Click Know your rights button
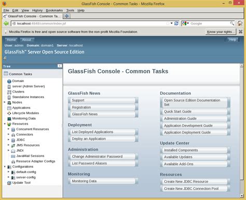246x200 pixels. pos(221,32)
